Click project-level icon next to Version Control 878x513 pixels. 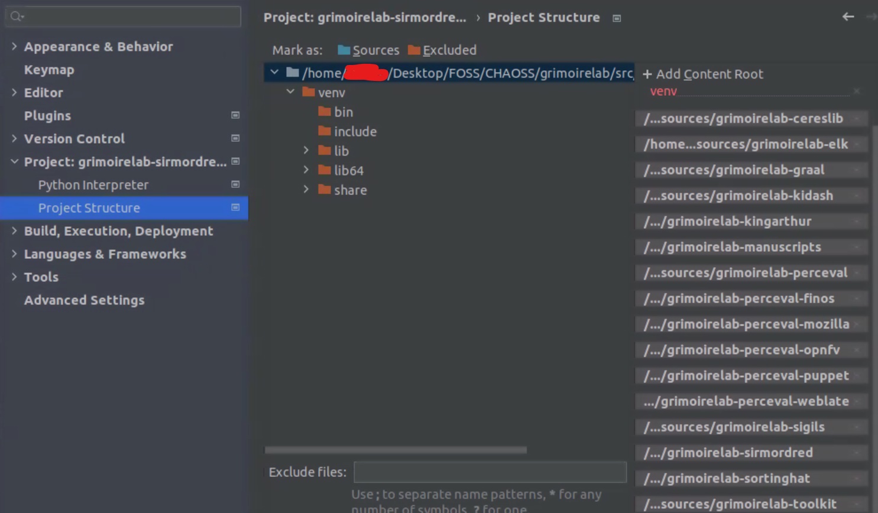click(x=235, y=138)
